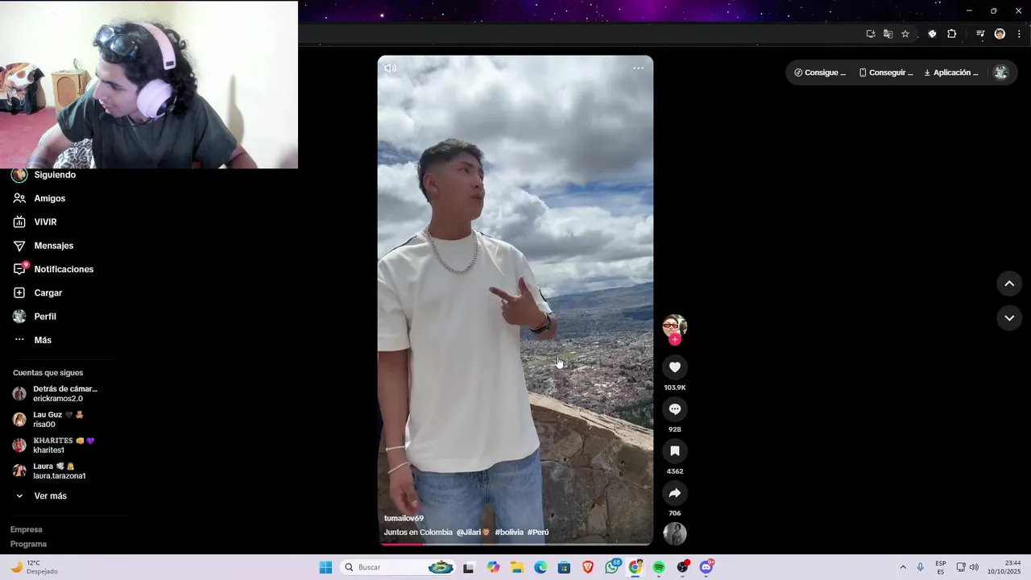Click the Conseguir… phone app button
1031x580 pixels.
[886, 72]
